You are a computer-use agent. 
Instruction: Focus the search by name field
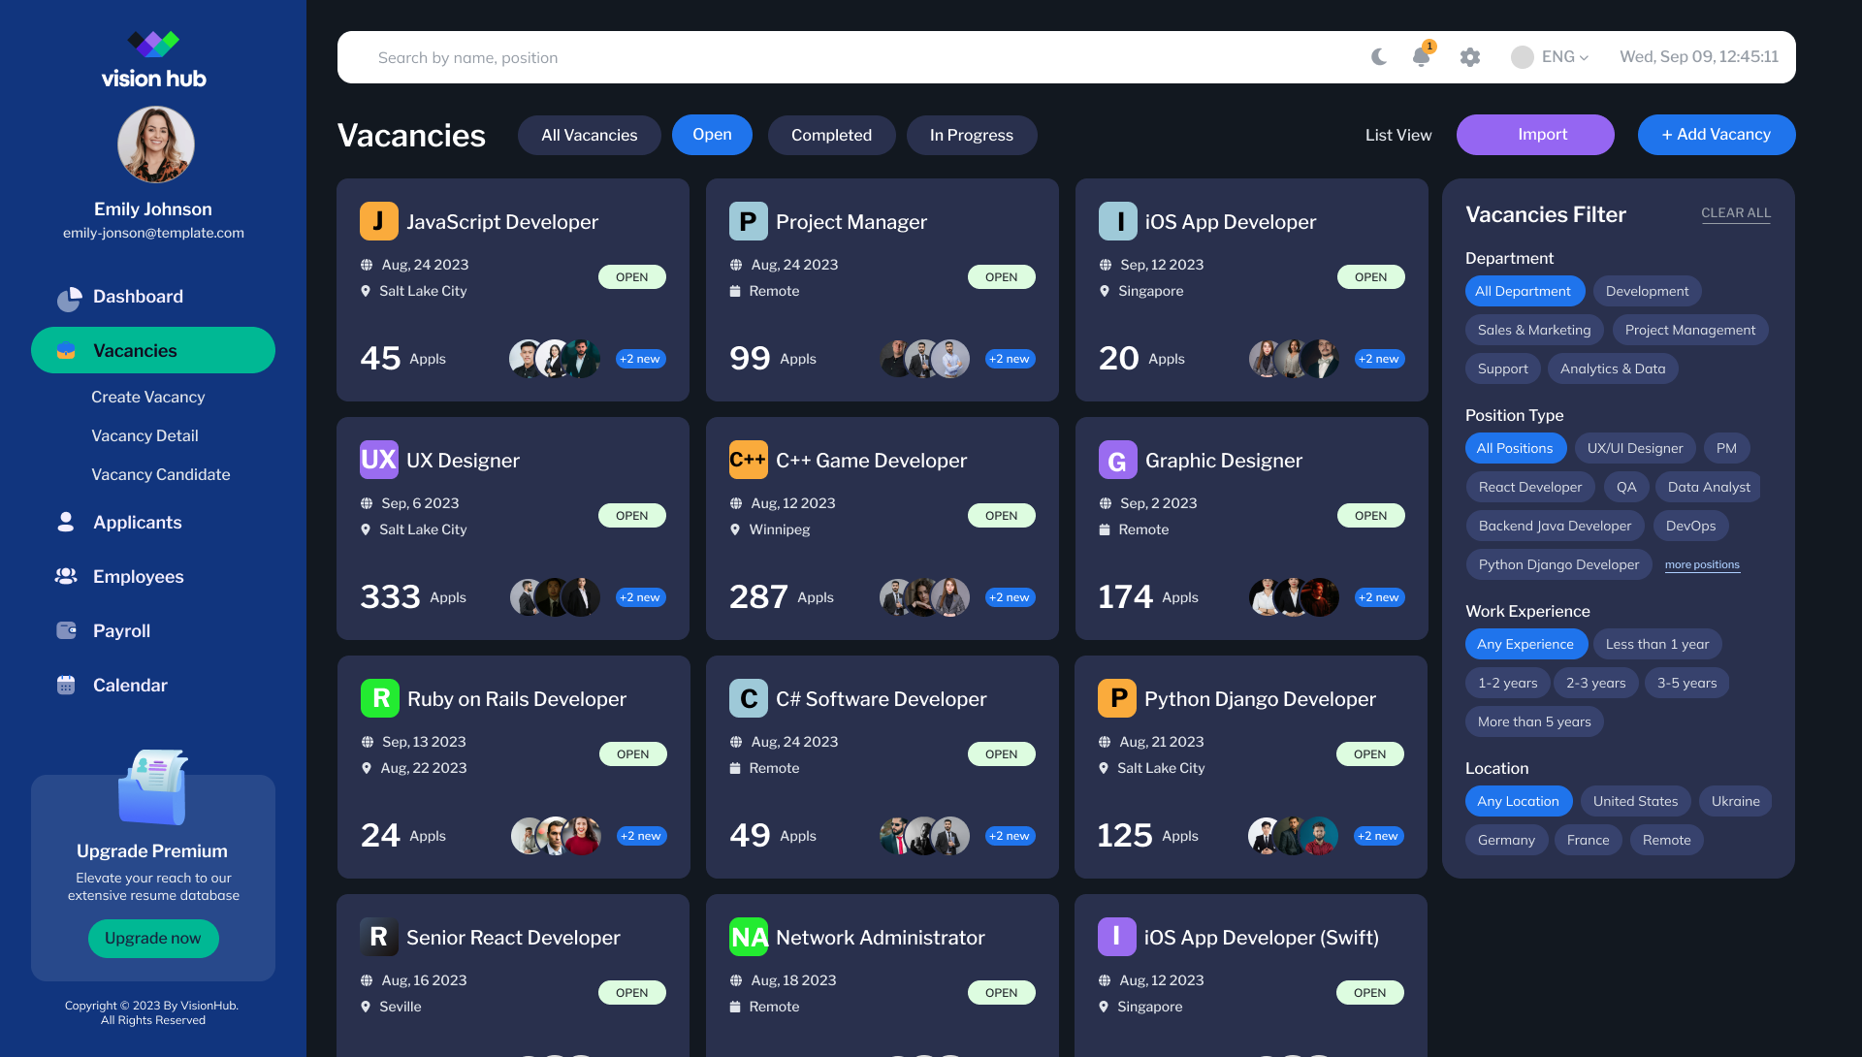coord(844,57)
